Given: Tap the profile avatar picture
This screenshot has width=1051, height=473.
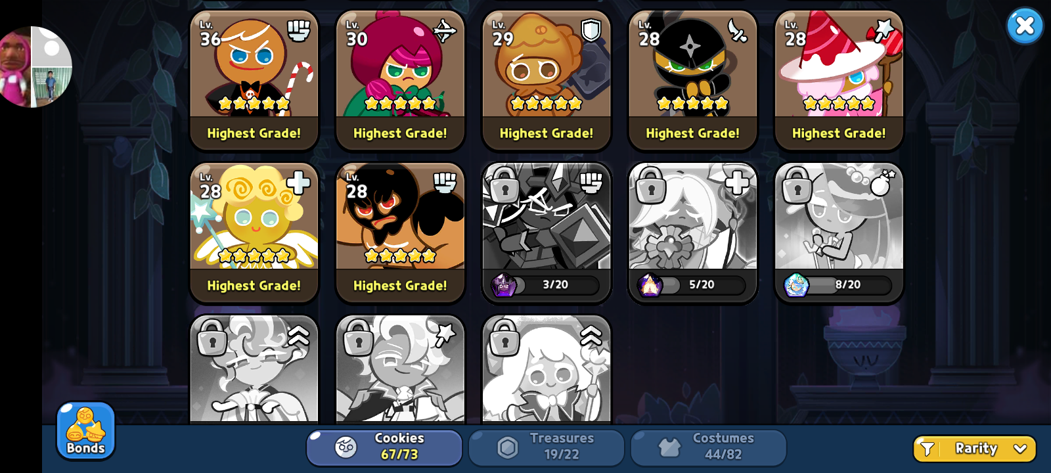Looking at the screenshot, I should (34, 67).
